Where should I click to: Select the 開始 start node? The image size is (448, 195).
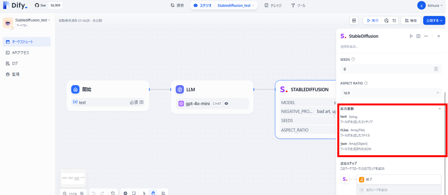pyautogui.click(x=108, y=96)
